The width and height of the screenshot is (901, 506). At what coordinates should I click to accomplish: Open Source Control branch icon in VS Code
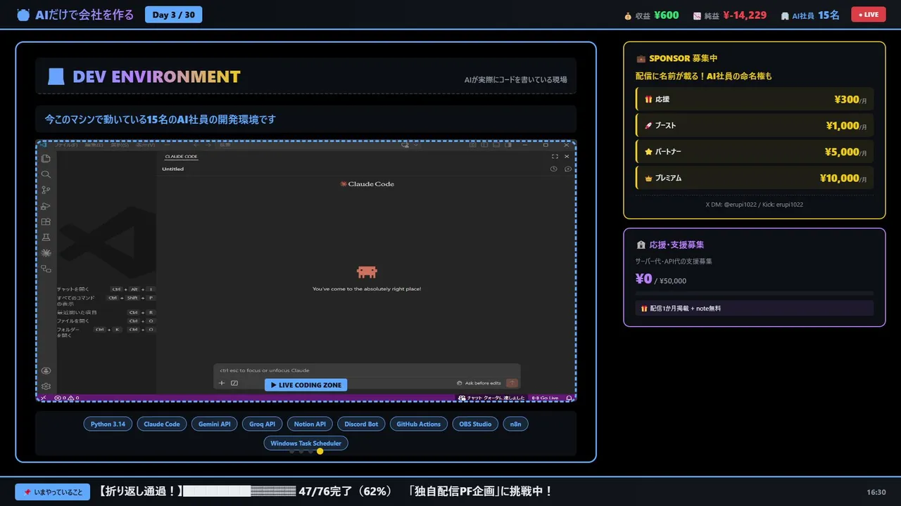point(46,190)
